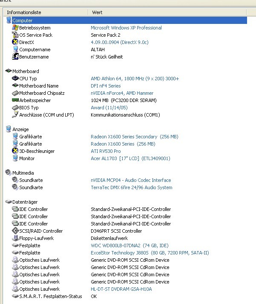Click the computer name value 'ALTAH'

click(98, 50)
